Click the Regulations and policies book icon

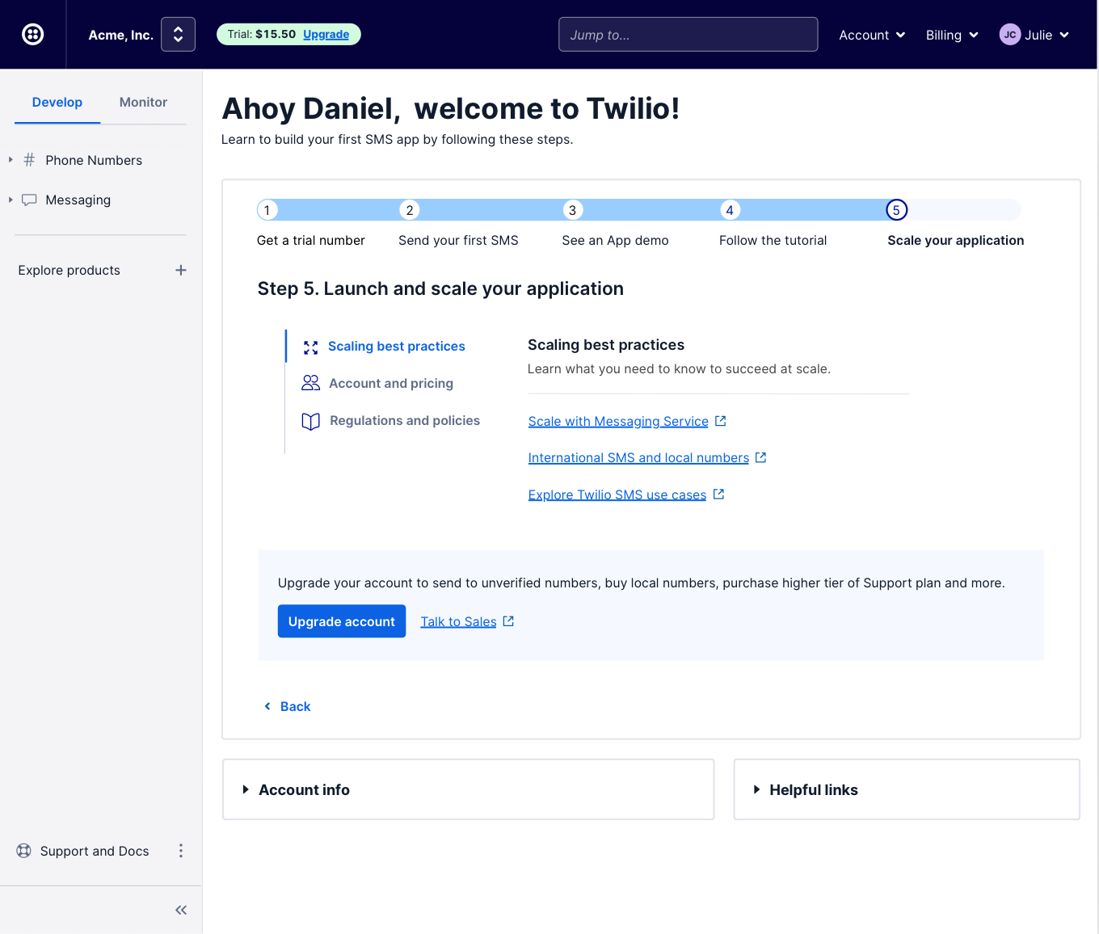coord(311,422)
